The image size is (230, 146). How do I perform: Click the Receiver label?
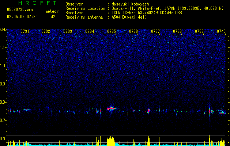[74, 13]
